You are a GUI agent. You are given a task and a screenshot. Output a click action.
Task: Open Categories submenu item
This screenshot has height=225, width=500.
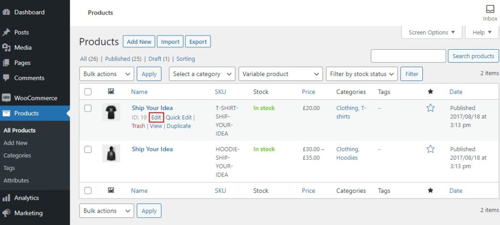coord(17,155)
